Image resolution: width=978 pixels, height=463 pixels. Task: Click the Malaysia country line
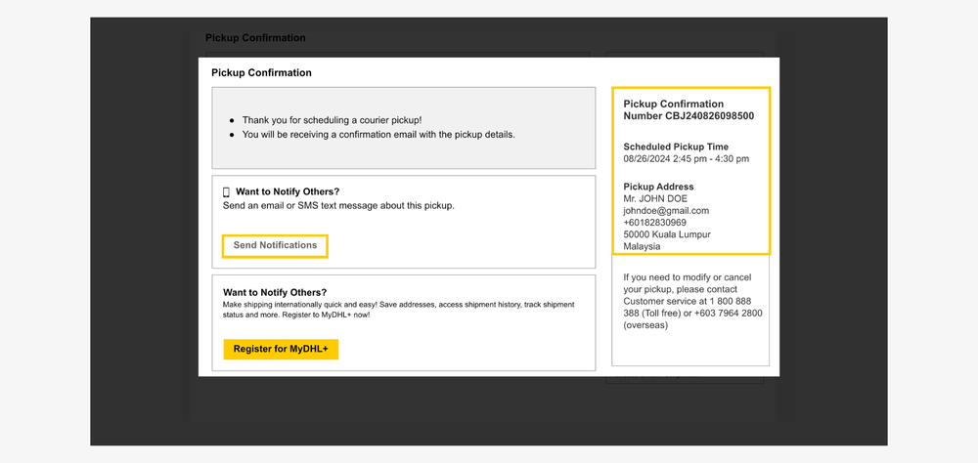tap(642, 247)
